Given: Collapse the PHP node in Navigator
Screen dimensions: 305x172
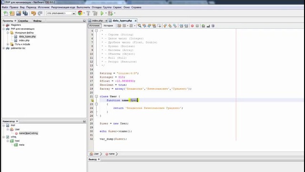Looking at the screenshot, I should point(3,125).
